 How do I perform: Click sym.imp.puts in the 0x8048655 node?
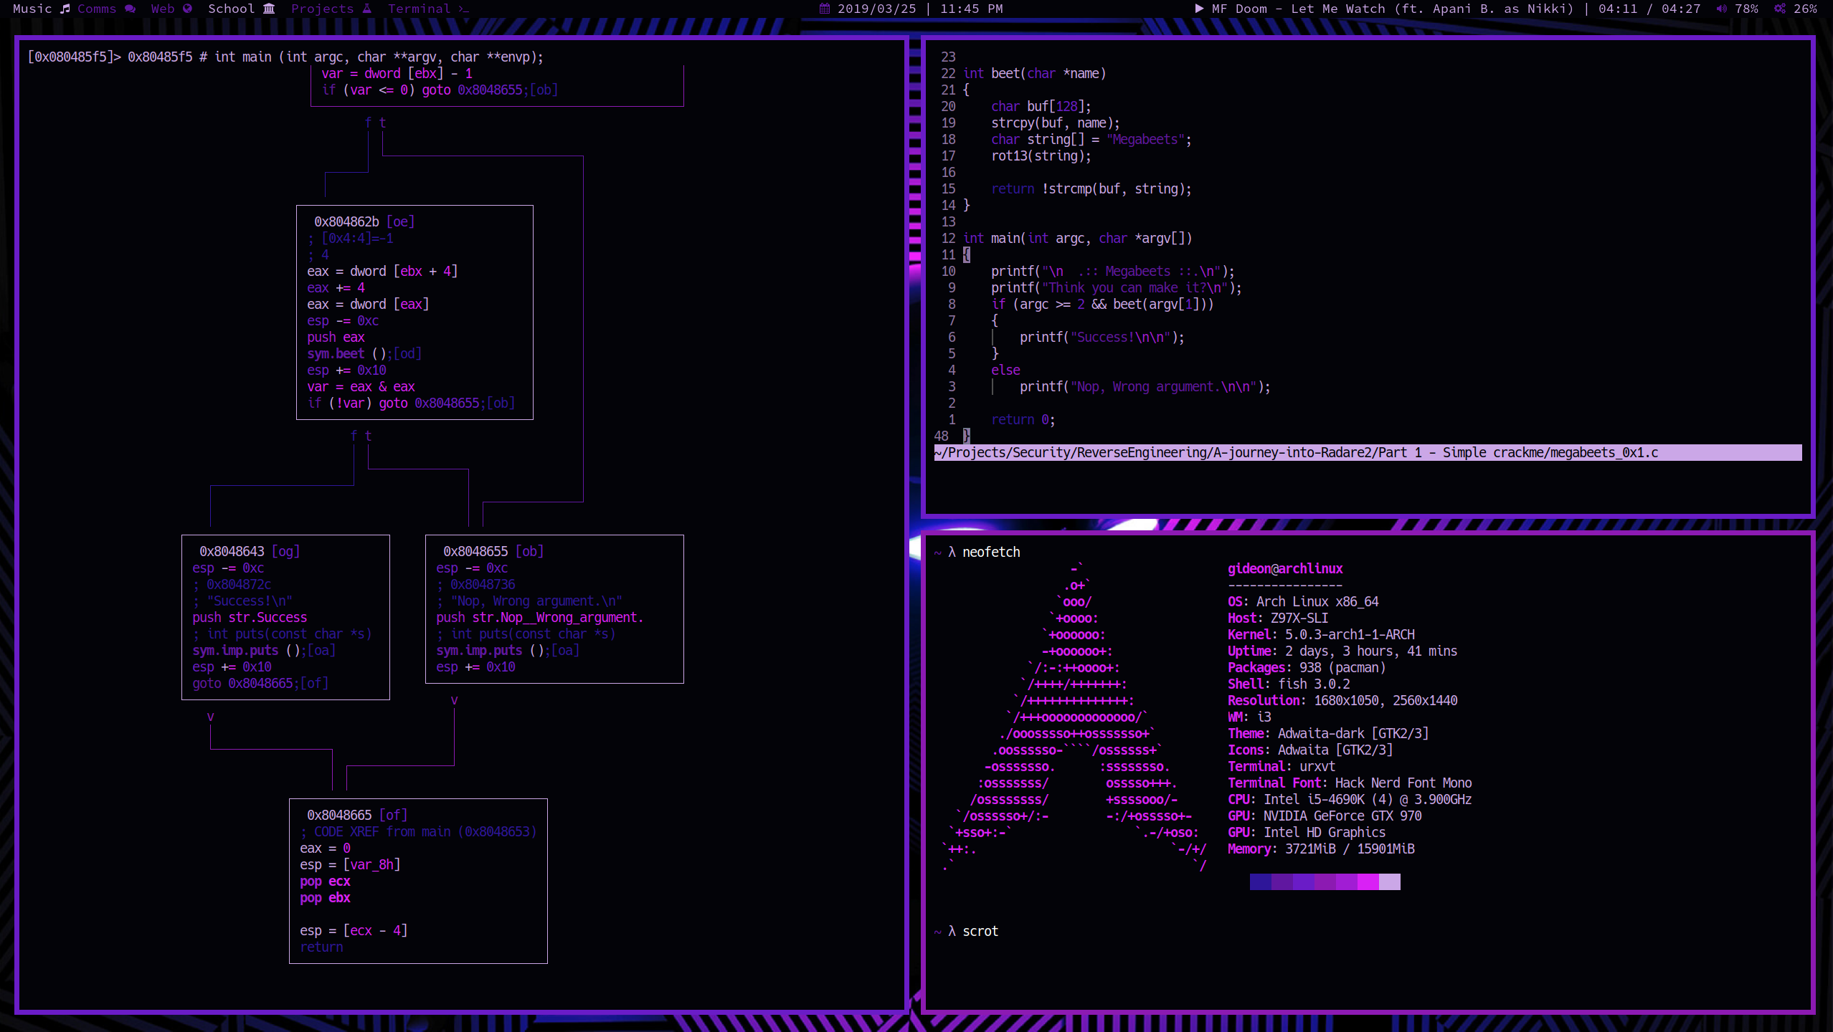(479, 650)
